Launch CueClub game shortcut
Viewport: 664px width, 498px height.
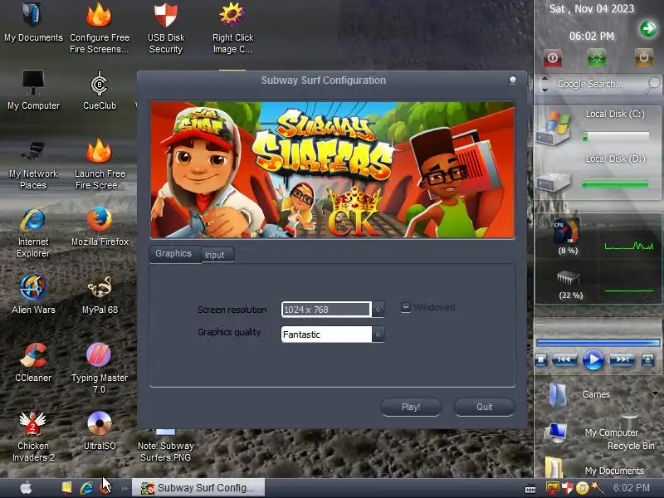(x=99, y=90)
